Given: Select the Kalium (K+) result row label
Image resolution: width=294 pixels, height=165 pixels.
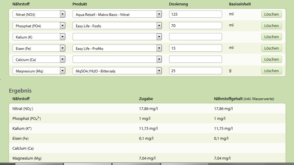Looking at the screenshot, I should point(22,129).
